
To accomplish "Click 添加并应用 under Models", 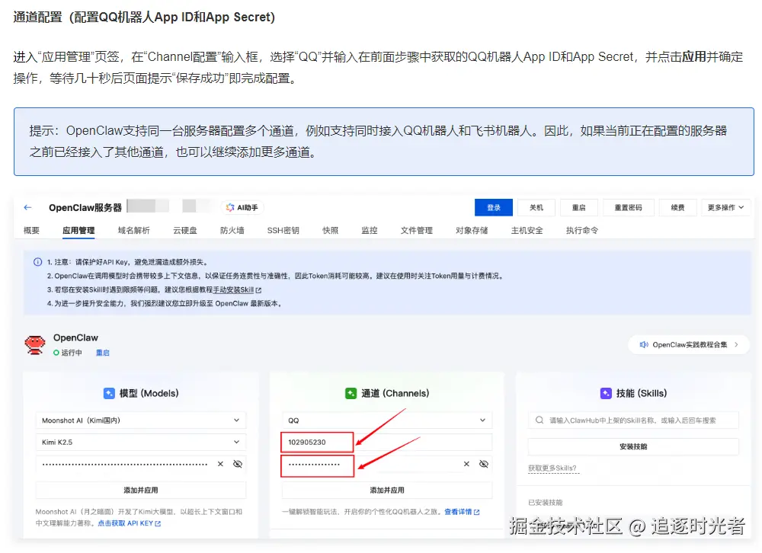I will point(141,491).
